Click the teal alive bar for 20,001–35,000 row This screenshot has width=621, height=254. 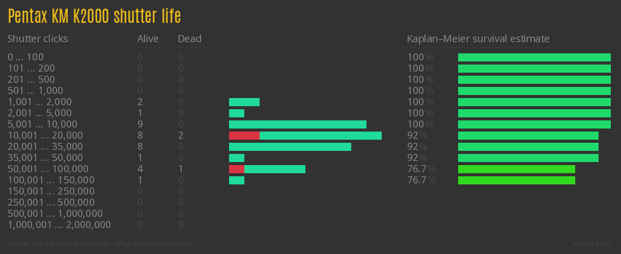(290, 147)
